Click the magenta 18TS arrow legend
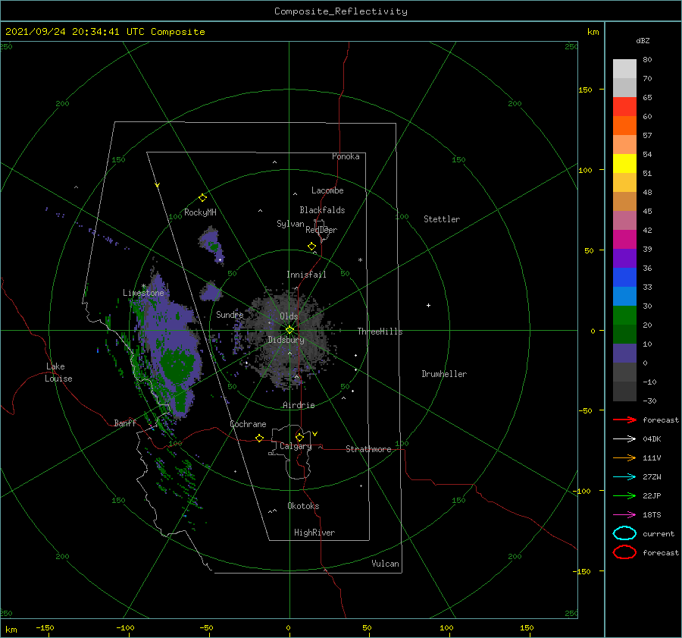This screenshot has width=682, height=638. pyautogui.click(x=624, y=515)
